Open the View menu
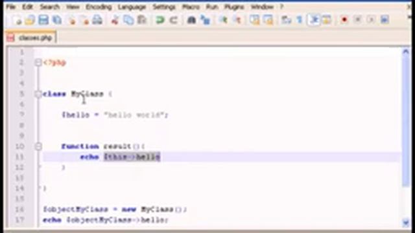The image size is (415, 233). tap(73, 7)
